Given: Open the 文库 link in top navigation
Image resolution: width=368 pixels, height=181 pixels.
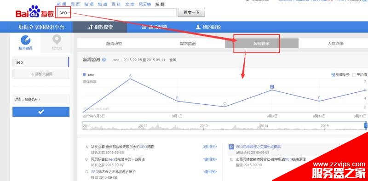Looking at the screenshot, I should coord(130,4).
